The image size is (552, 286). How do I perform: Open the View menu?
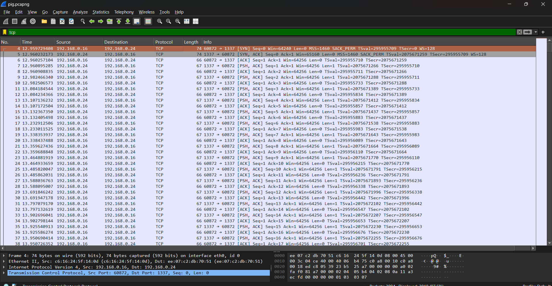[x=32, y=12]
